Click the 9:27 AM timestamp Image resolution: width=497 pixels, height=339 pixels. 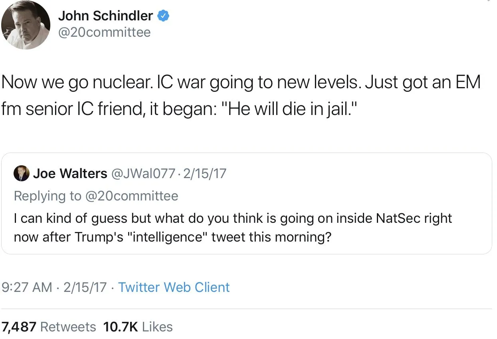pos(27,287)
